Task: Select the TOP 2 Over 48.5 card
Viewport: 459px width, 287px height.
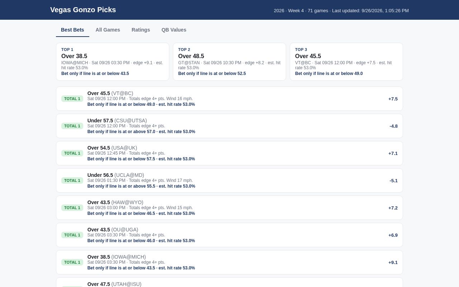Action: pos(229,62)
